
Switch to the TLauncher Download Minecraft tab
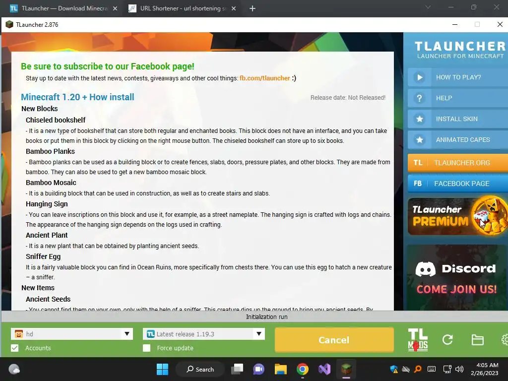[x=64, y=8]
